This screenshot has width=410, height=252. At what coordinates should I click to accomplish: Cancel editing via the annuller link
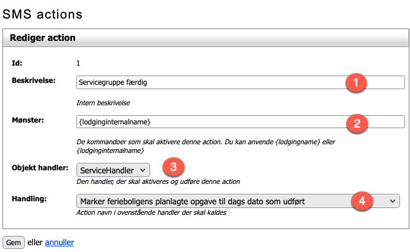coord(60,242)
